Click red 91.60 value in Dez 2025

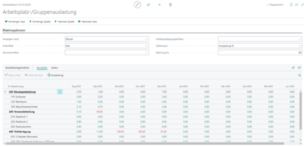(164, 132)
